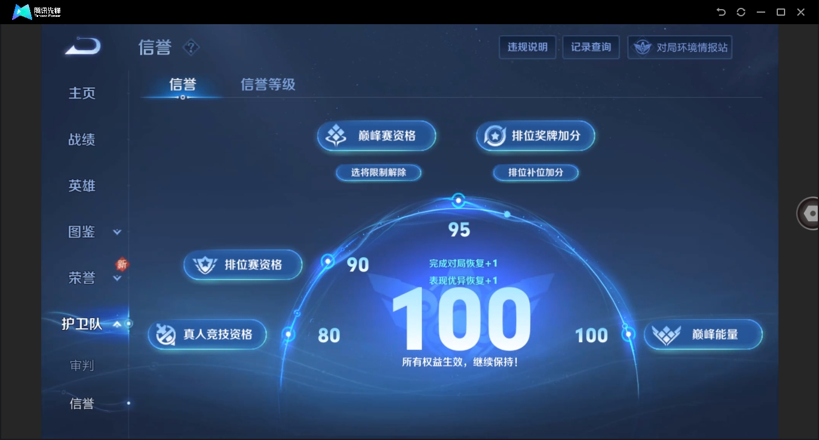The width and height of the screenshot is (819, 440).
Task: Click the 排位奖牌加分 medal icon
Action: tap(494, 136)
